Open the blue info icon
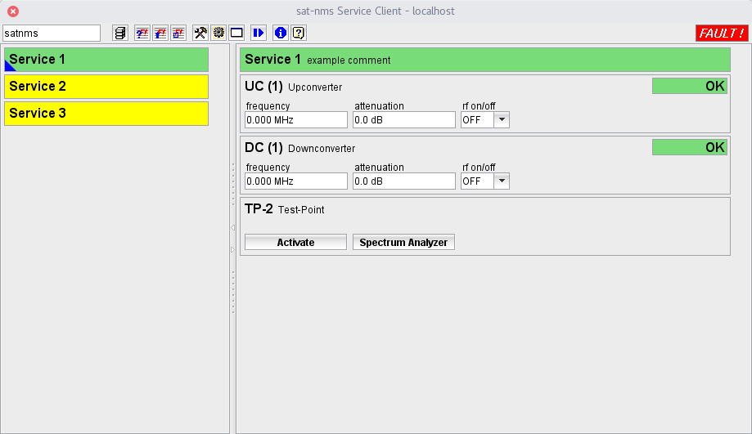 280,33
